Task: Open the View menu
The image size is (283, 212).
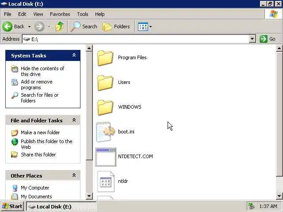Action: [38, 14]
